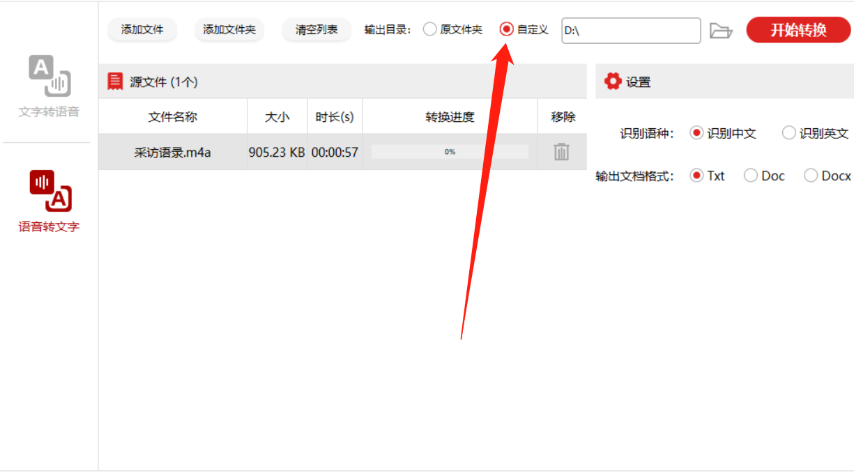This screenshot has width=854, height=473.
Task: Choose 识别英文 language option
Action: (x=788, y=133)
